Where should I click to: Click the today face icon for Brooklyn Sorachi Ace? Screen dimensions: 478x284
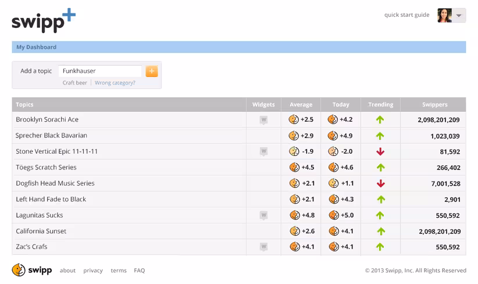pos(333,119)
